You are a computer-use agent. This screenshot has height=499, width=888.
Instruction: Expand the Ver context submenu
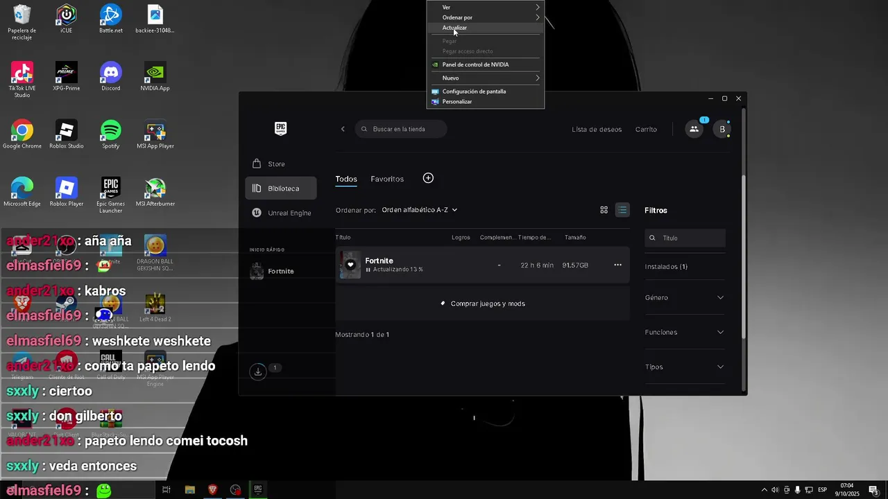coord(485,7)
